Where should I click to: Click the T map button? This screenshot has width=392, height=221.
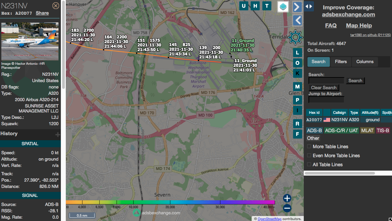click(x=267, y=6)
